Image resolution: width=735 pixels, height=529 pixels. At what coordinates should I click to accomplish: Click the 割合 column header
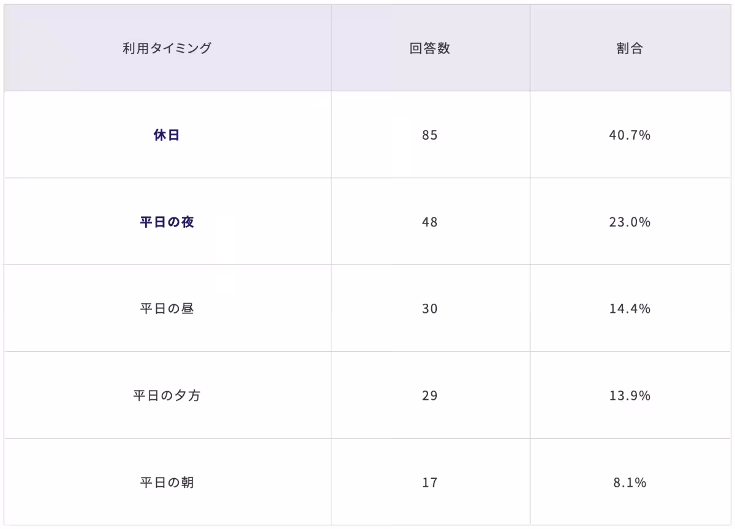click(630, 48)
